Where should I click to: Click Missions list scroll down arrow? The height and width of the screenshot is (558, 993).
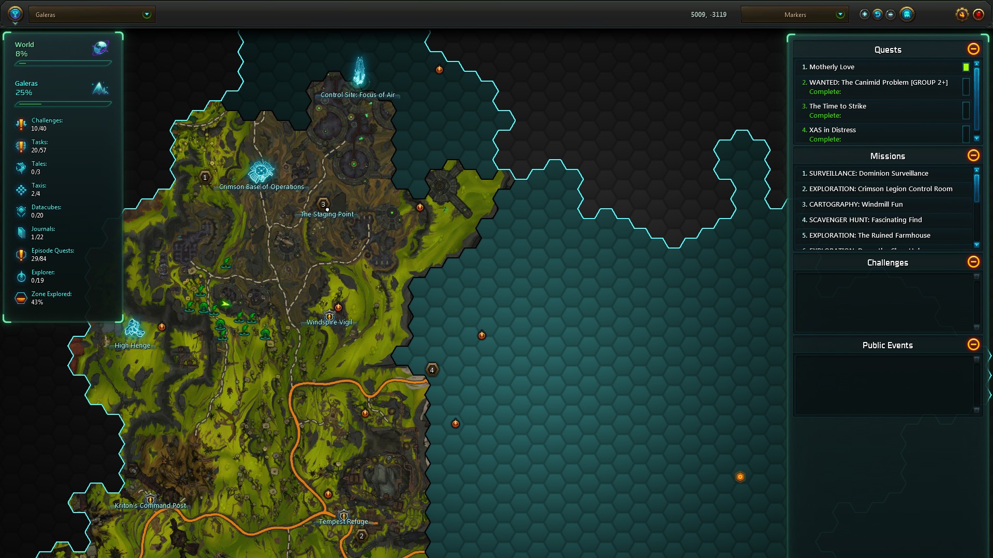click(x=976, y=245)
